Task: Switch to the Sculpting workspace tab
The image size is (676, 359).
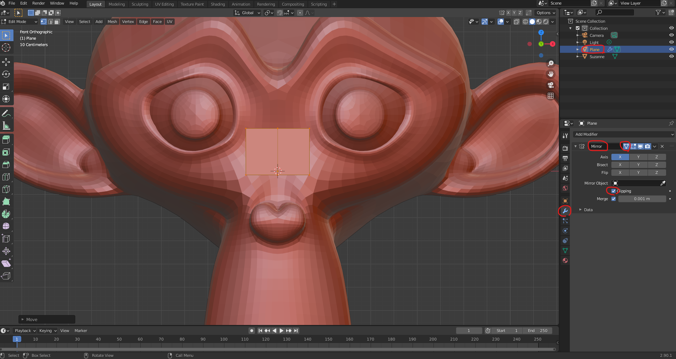Action: coord(140,4)
